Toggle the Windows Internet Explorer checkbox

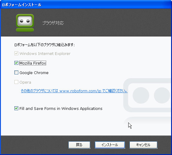[x=16, y=53]
